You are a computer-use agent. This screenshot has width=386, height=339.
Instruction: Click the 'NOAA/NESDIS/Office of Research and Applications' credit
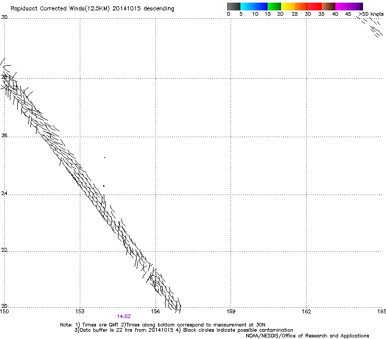[x=307, y=336]
